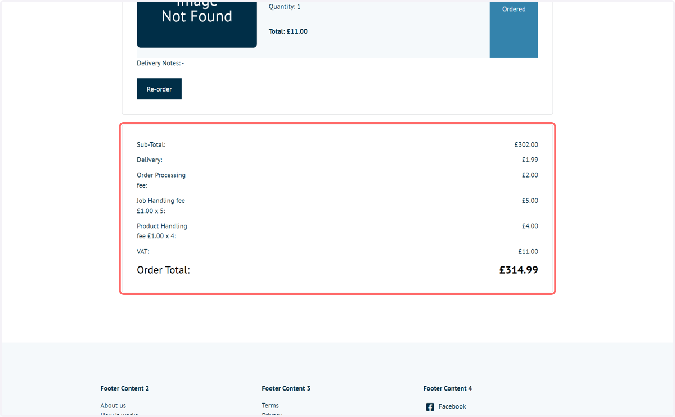Click the Quantity: 1 text
The width and height of the screenshot is (675, 417).
285,7
